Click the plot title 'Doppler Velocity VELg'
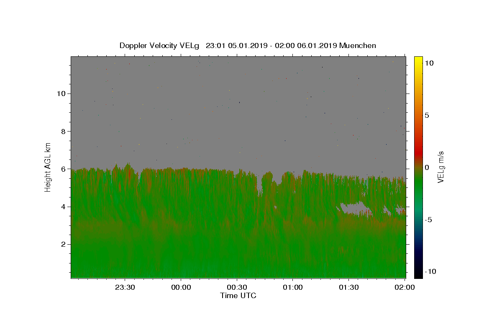The width and height of the screenshot is (502, 334). (x=159, y=46)
